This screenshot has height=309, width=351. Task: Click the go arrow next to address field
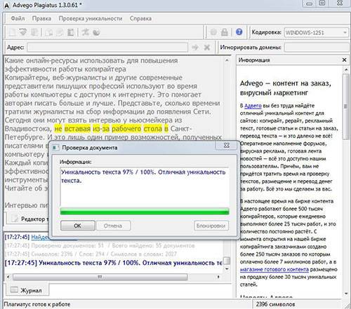pos(195,48)
